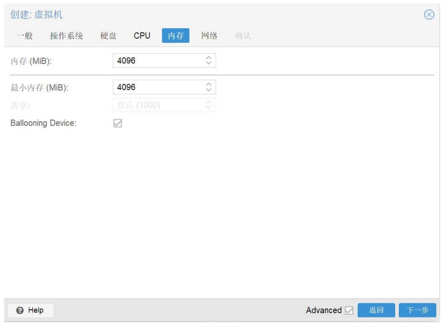
Task: Open the 操作系统 tab
Action: (66, 36)
